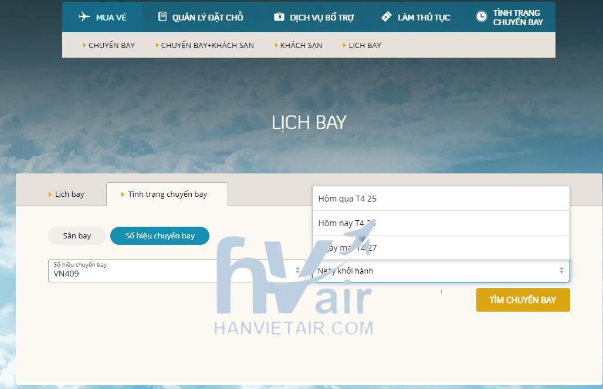Select the Sân bay search mode

point(77,236)
